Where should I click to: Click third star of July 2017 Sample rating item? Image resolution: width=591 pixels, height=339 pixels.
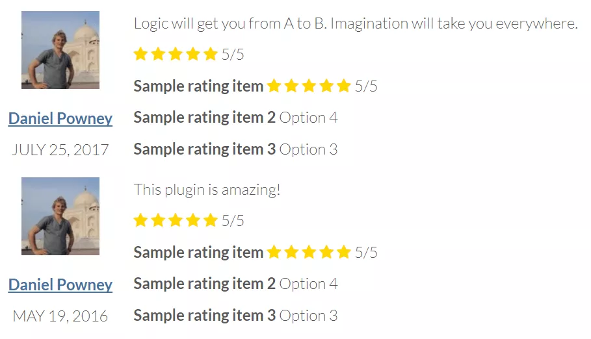(x=309, y=86)
